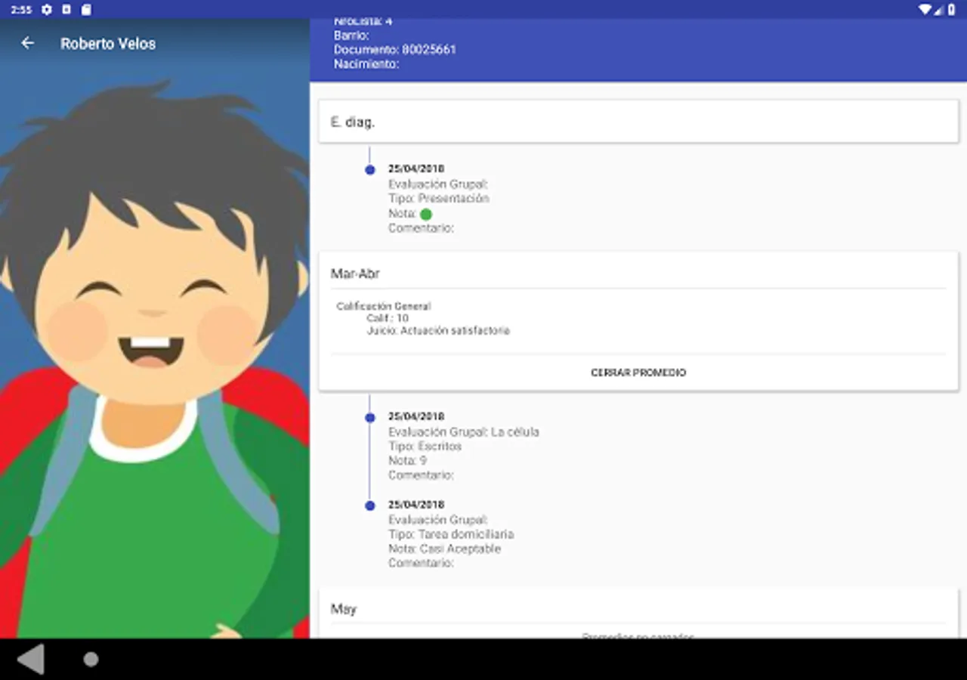
Task: Select the timeline dot for La célula evaluation
Action: pyautogui.click(x=369, y=418)
